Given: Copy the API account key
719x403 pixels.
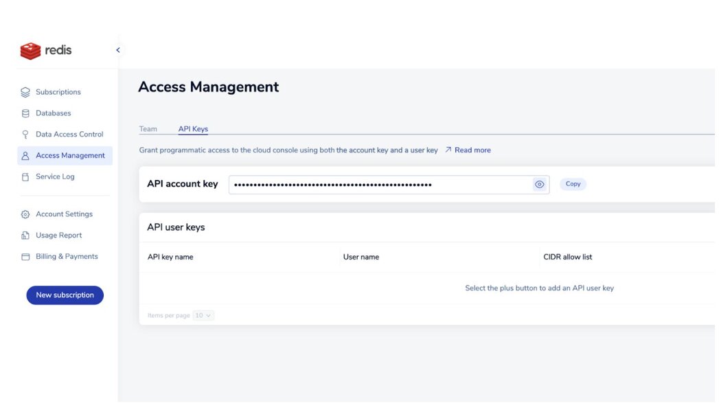Looking at the screenshot, I should 573,184.
